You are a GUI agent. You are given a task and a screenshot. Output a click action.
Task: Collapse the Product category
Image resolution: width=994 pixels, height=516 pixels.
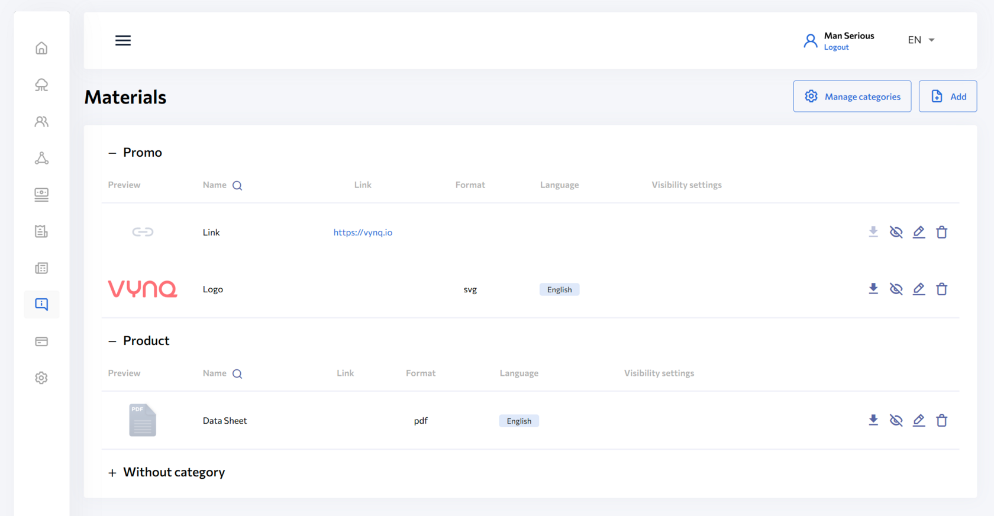click(112, 341)
